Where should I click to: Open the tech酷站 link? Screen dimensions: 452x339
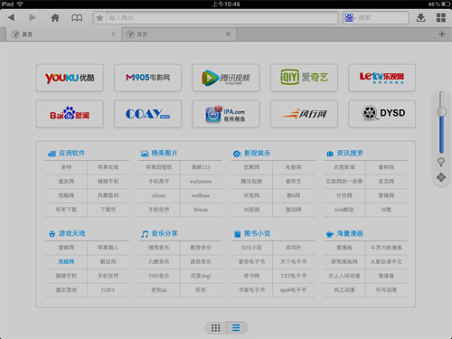point(344,210)
